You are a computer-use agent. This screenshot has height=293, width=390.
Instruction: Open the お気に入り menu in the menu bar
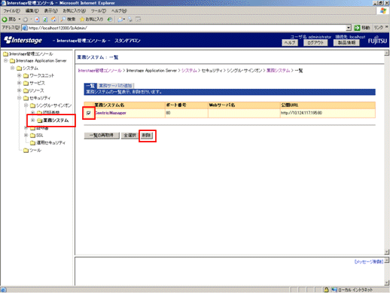(x=75, y=11)
